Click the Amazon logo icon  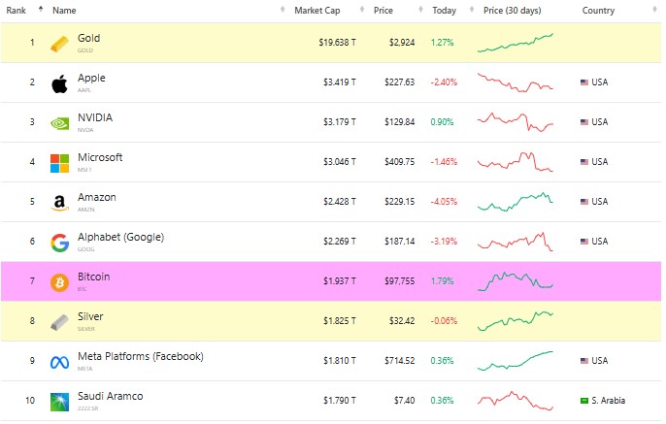point(59,203)
